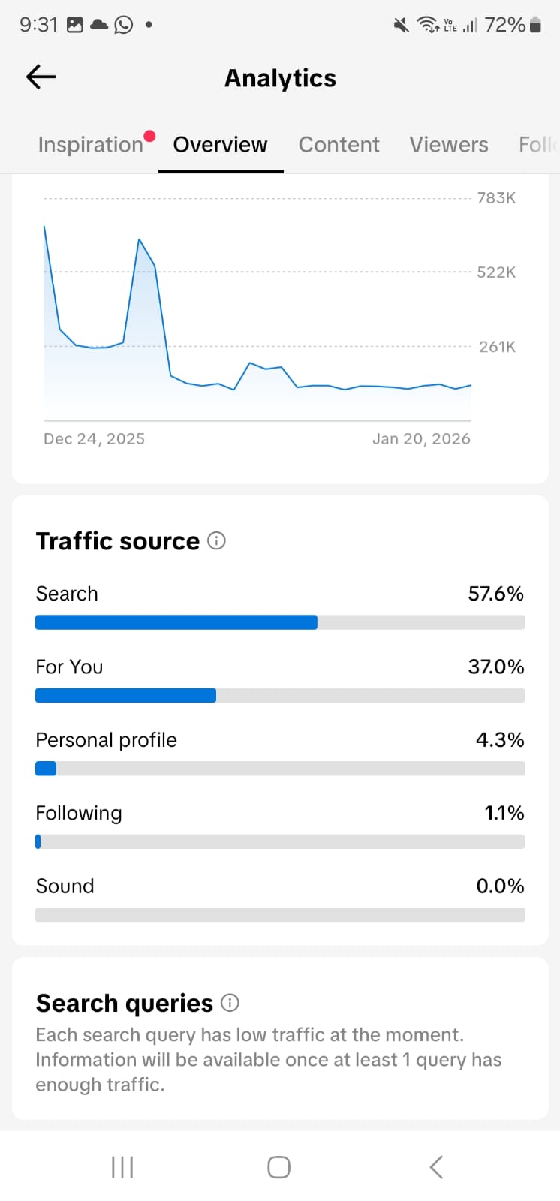This screenshot has width=560, height=1201.
Task: Tap the battery indicator icon
Action: [535, 25]
